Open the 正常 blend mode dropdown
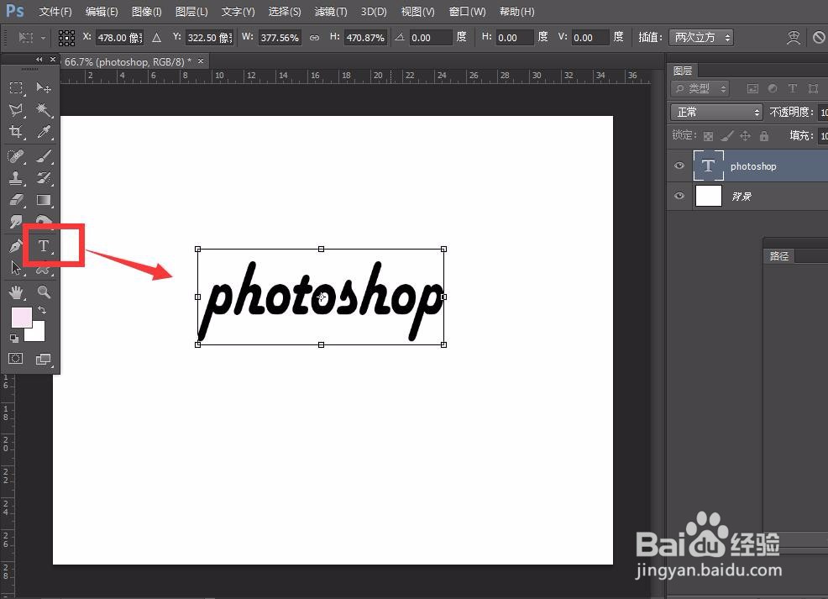 tap(716, 113)
